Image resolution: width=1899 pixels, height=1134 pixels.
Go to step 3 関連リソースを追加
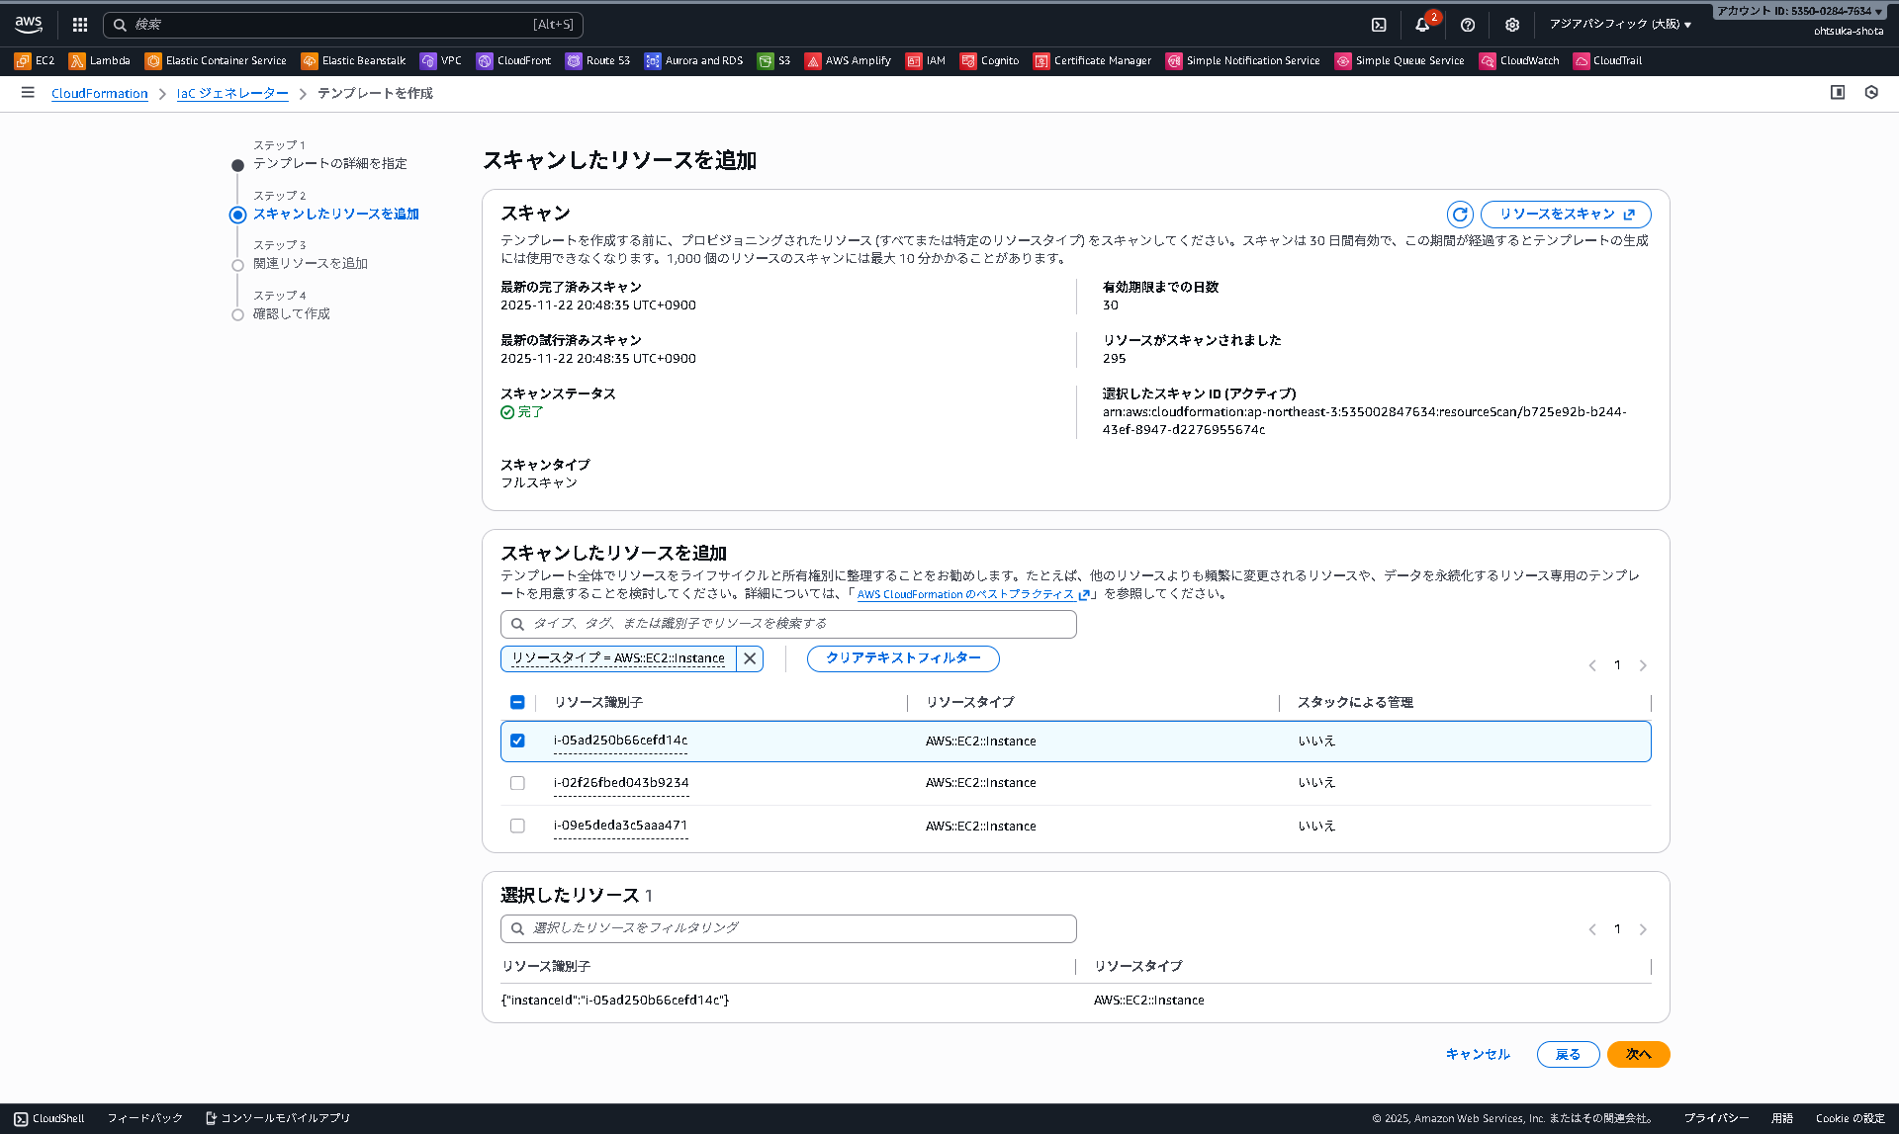tap(311, 263)
